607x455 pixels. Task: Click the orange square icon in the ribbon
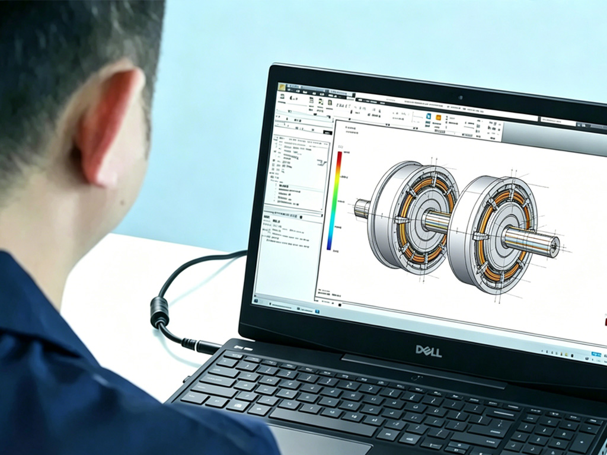438,118
